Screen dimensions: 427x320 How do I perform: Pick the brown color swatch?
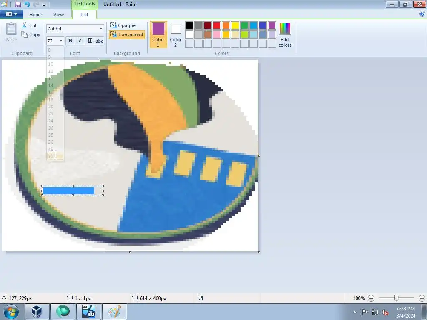(x=208, y=35)
